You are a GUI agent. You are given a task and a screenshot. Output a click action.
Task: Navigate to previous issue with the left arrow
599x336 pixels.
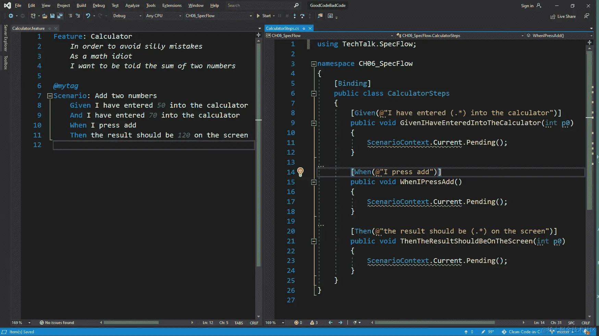(330, 323)
